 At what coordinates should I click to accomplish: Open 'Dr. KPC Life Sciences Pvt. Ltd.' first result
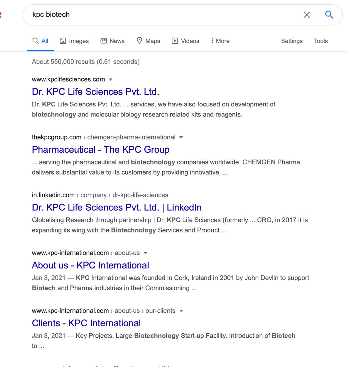(95, 92)
